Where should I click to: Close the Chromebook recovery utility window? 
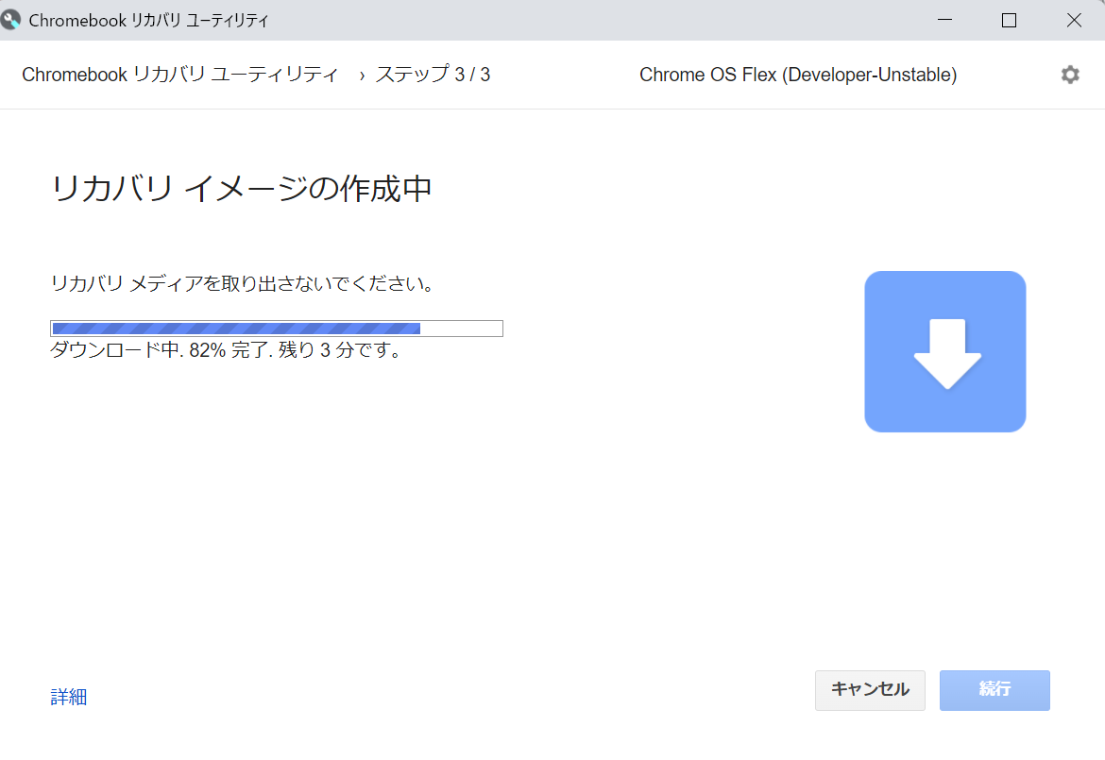click(x=1073, y=20)
